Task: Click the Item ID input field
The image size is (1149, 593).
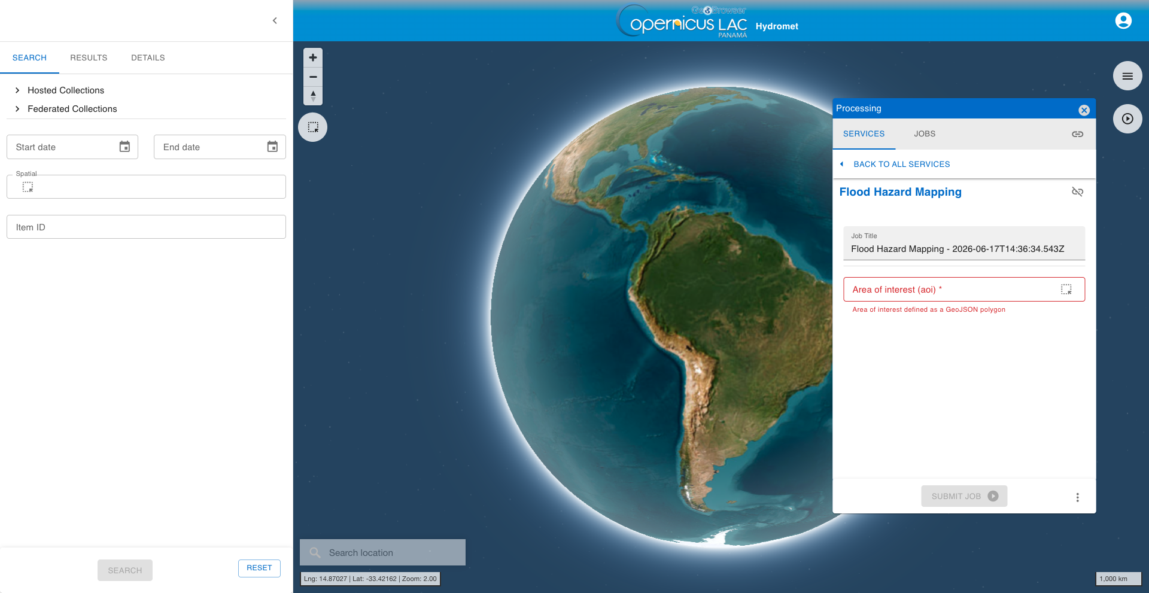Action: pos(146,227)
